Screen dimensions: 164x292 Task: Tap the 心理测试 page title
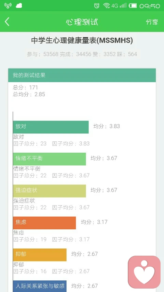82,22
